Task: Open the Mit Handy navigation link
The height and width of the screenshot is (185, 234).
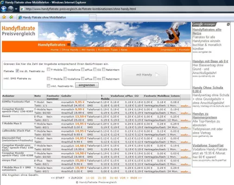Action: click(88, 49)
